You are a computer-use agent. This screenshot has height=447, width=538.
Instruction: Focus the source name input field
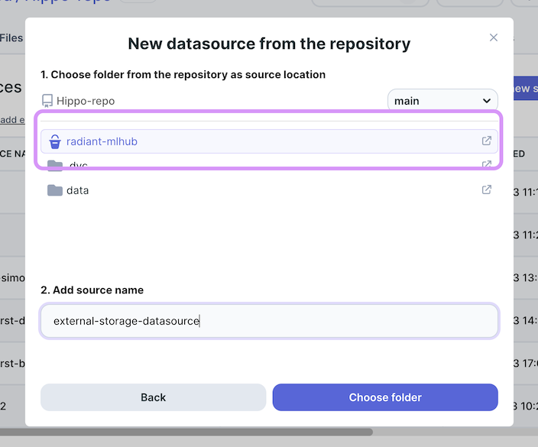(x=269, y=322)
